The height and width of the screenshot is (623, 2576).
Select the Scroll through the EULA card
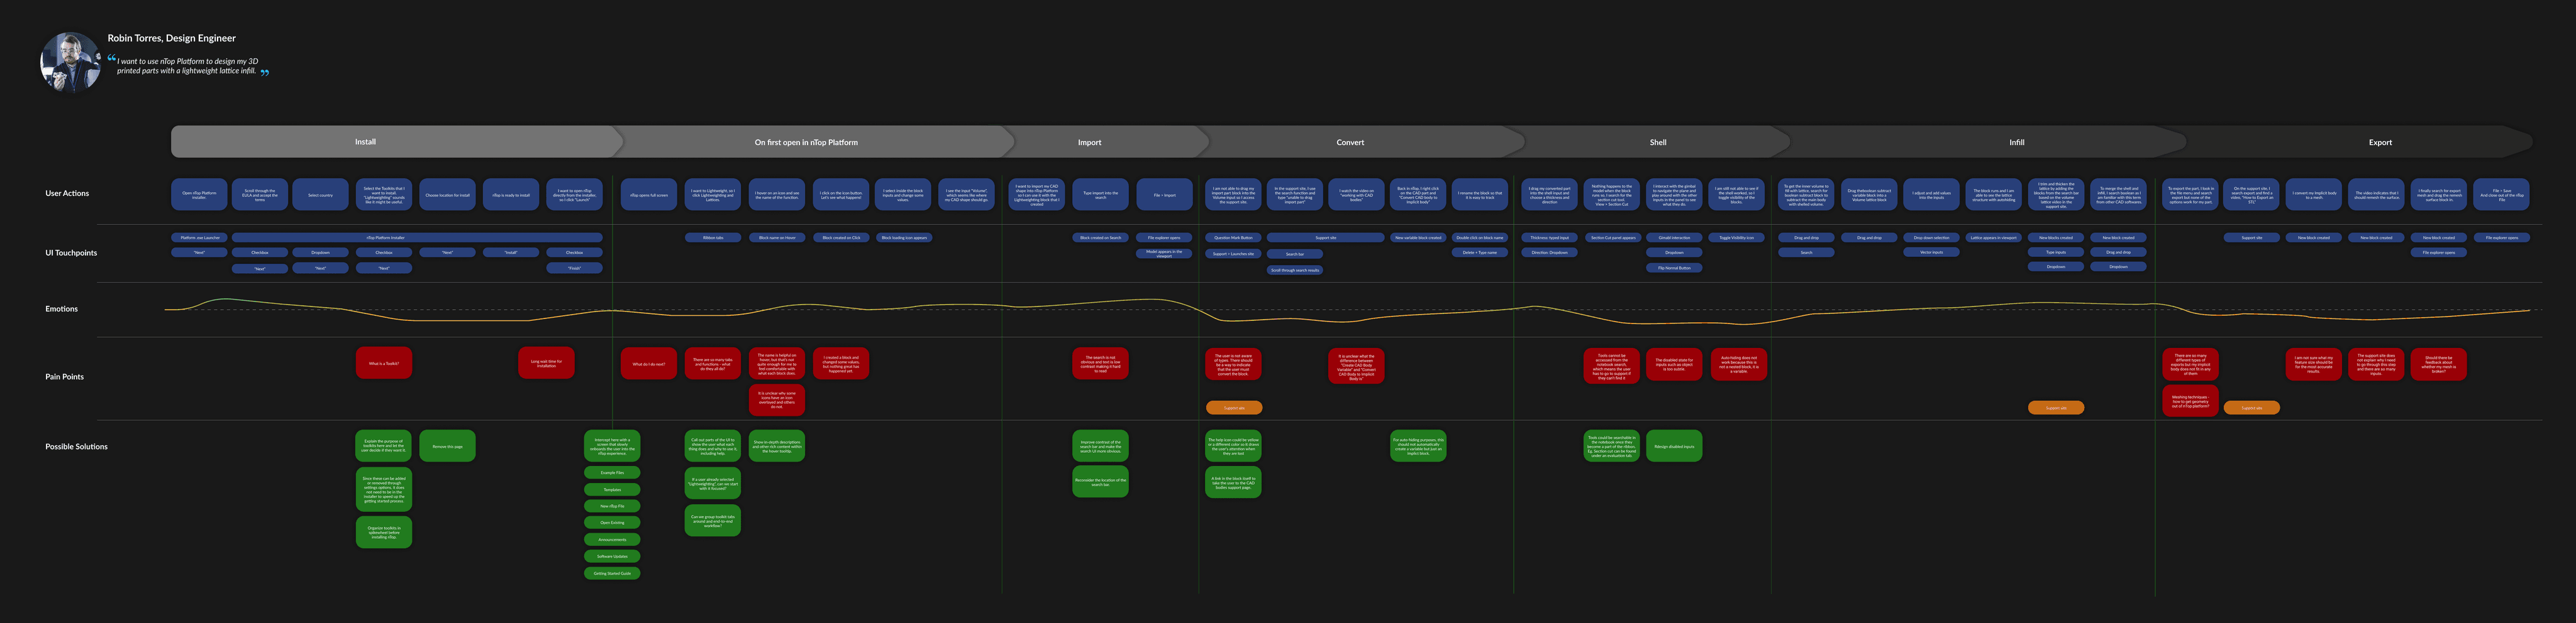click(260, 195)
